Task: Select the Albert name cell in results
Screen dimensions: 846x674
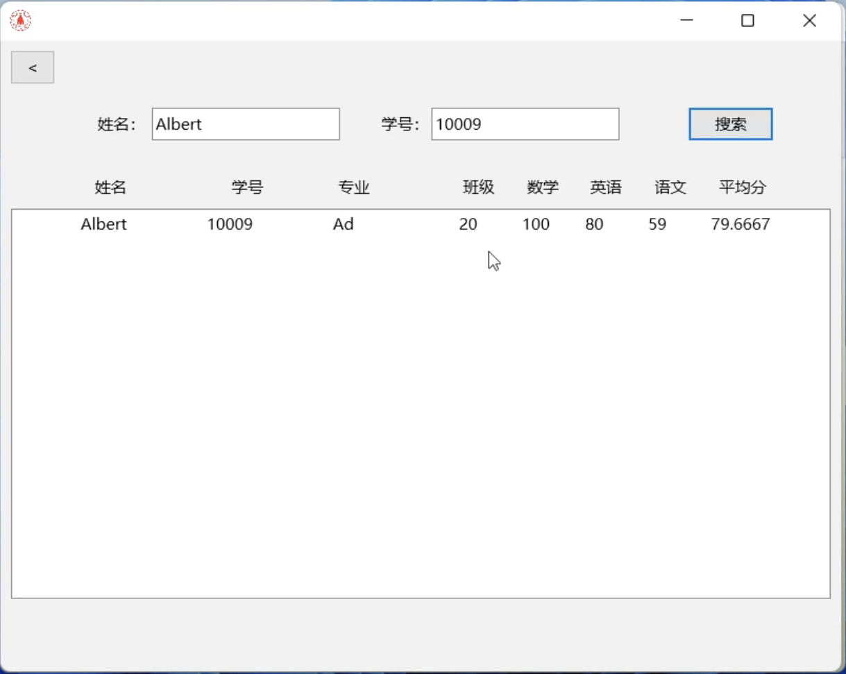Action: pyautogui.click(x=104, y=224)
